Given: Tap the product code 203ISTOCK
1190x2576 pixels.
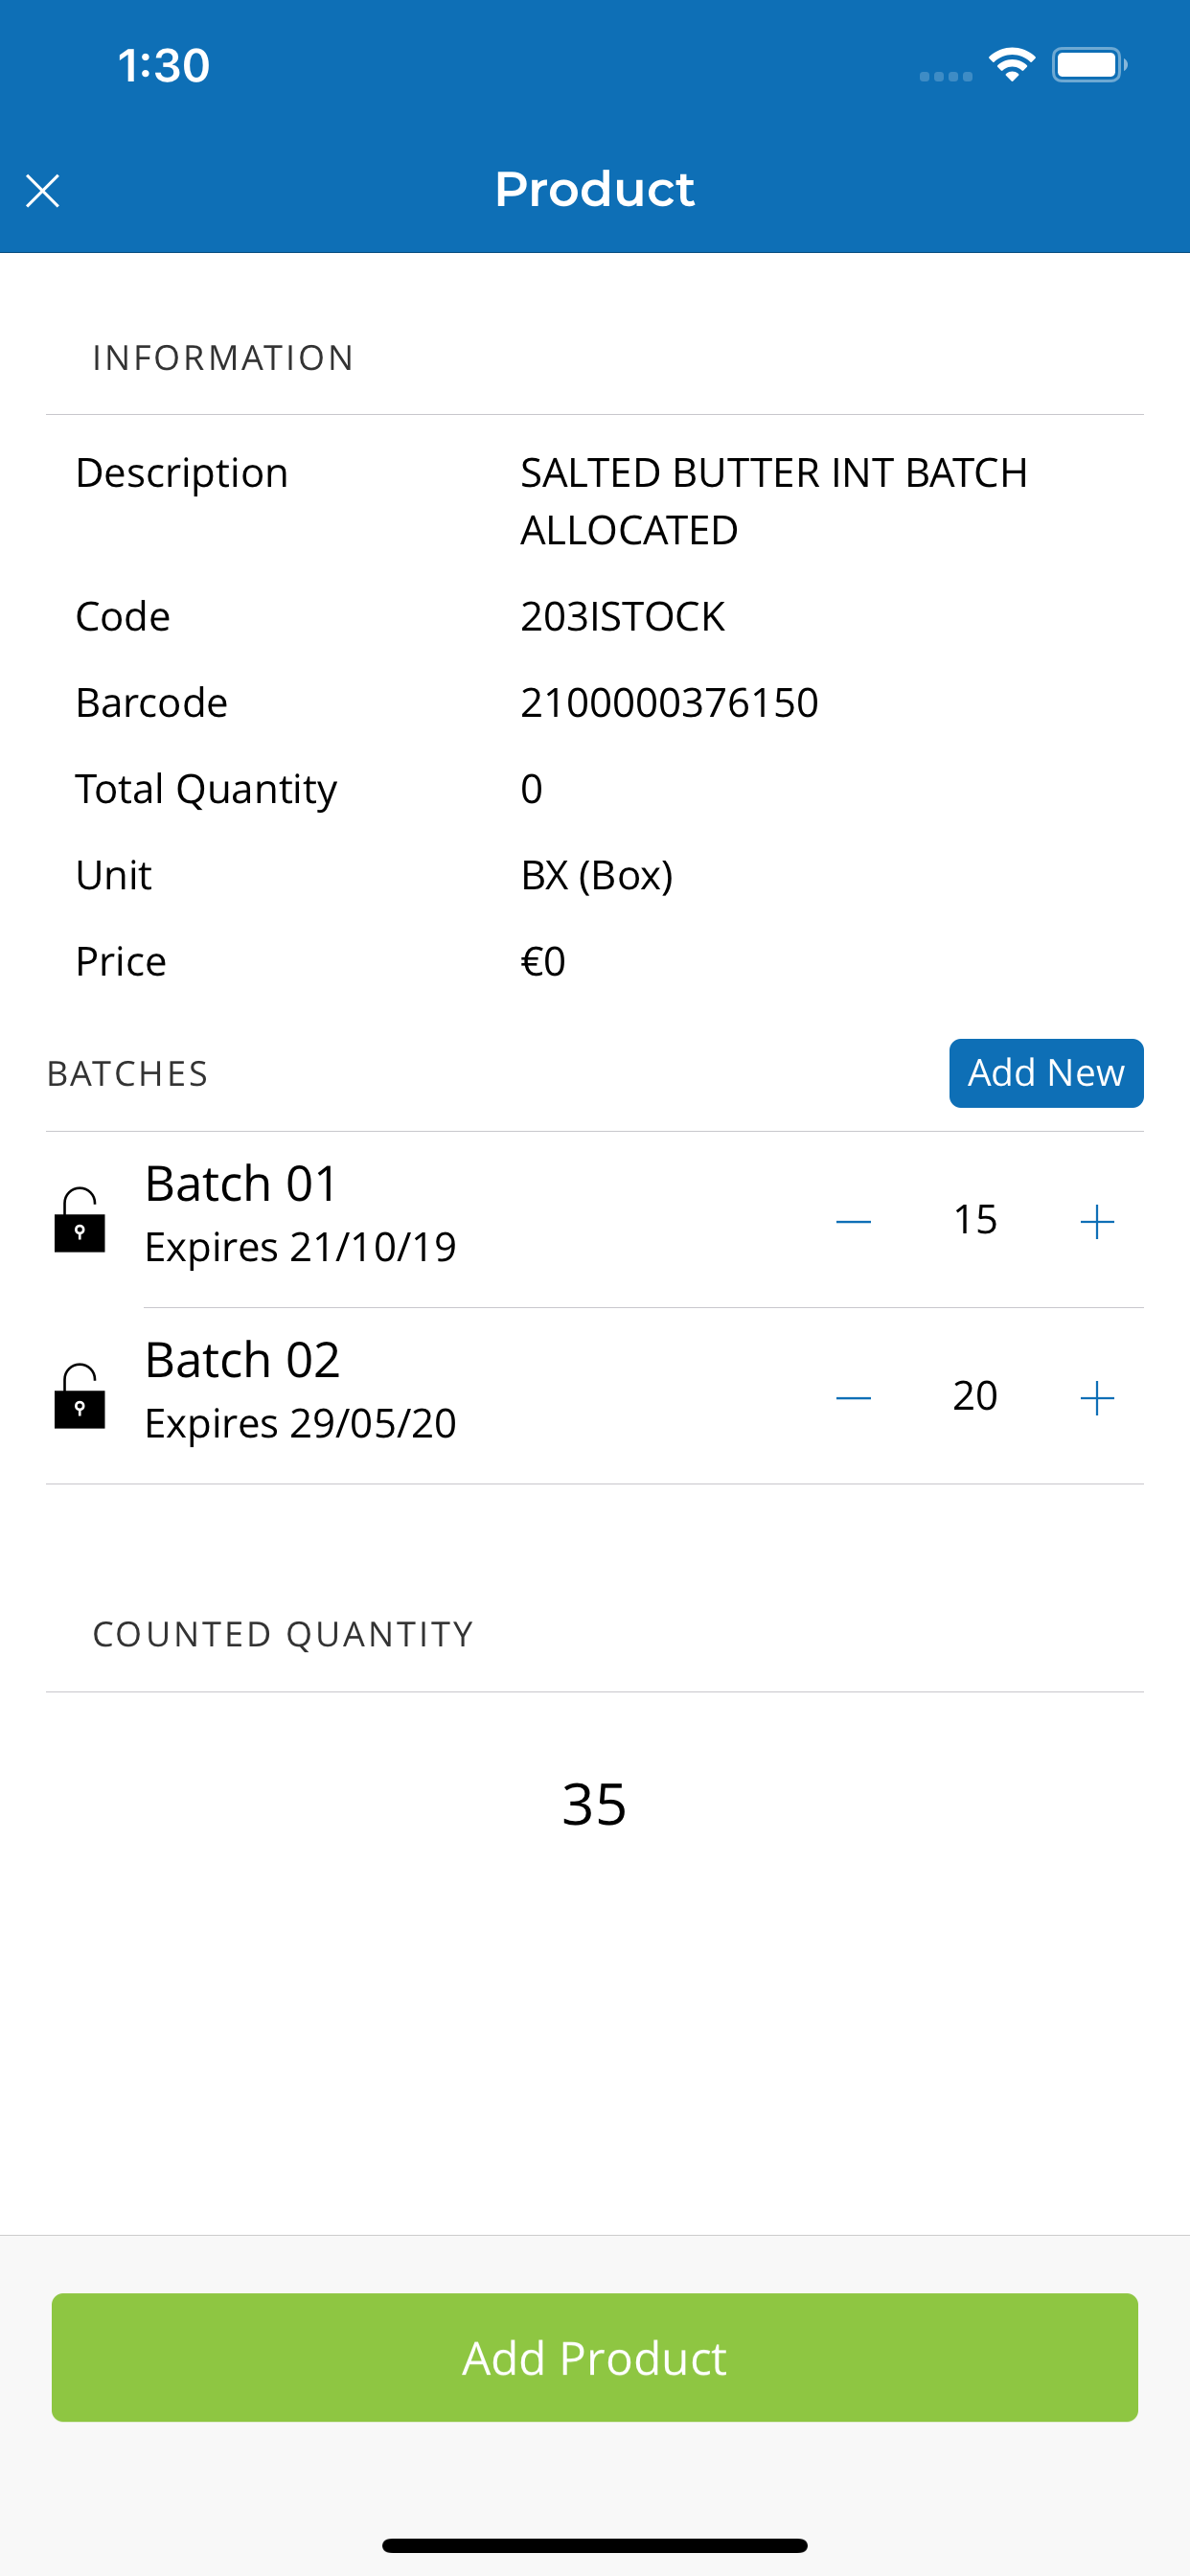Looking at the screenshot, I should (x=622, y=616).
